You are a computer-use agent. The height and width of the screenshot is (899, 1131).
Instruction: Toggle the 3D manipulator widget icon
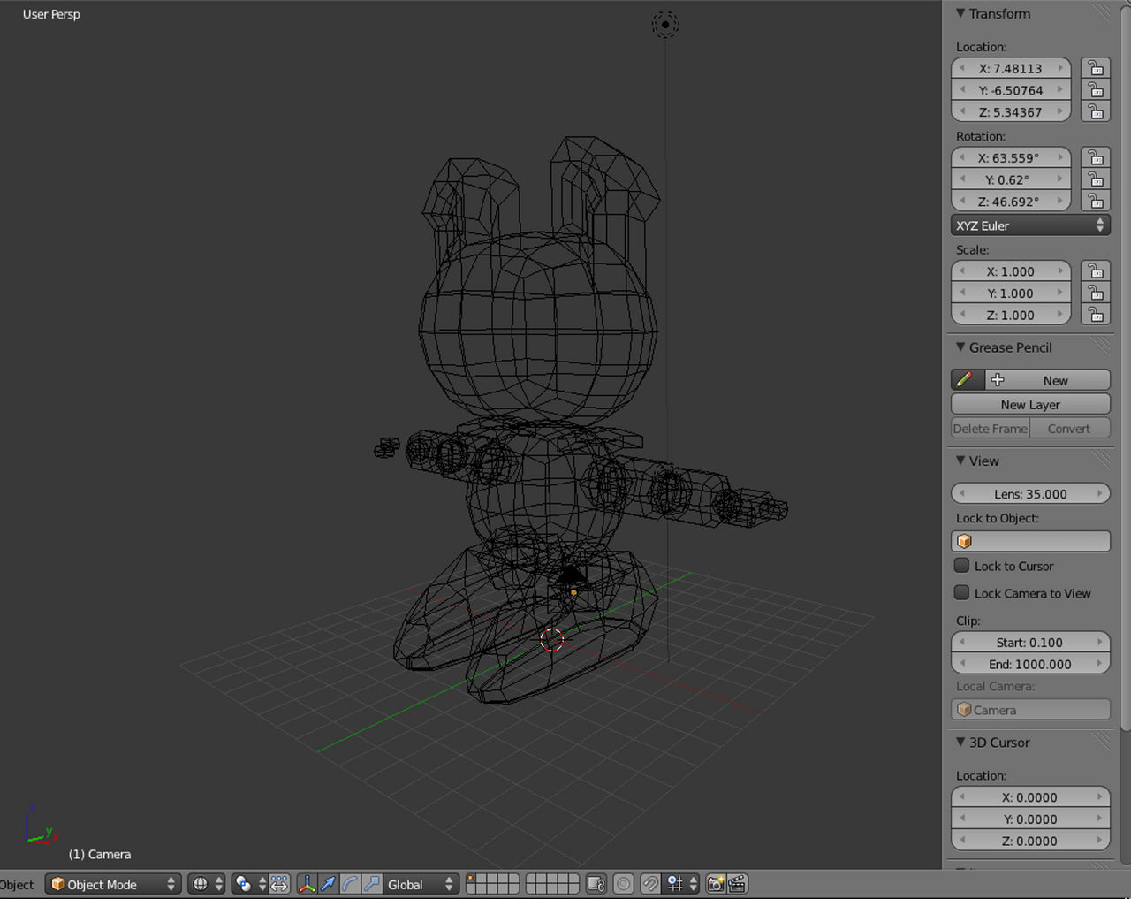pyautogui.click(x=307, y=884)
